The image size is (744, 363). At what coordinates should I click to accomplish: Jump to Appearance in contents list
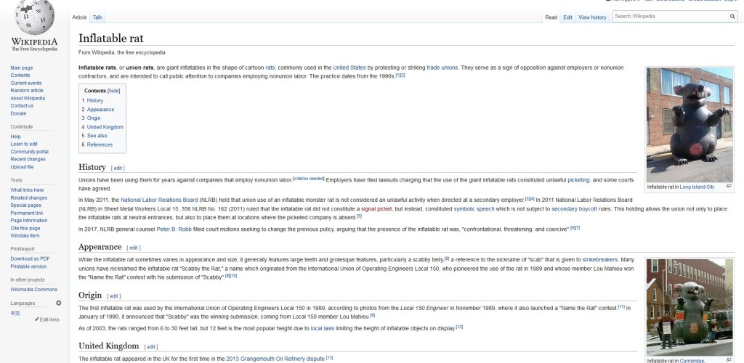[x=100, y=110]
